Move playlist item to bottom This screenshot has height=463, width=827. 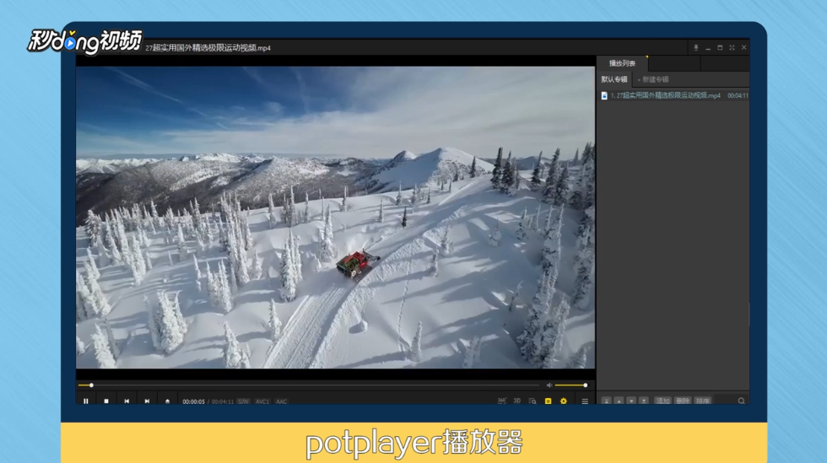click(644, 401)
